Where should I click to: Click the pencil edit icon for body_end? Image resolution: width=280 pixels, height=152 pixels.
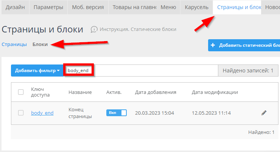coord(264,113)
